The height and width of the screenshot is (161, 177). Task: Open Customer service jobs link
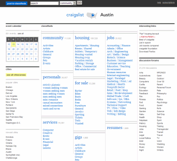(x=116, y=64)
